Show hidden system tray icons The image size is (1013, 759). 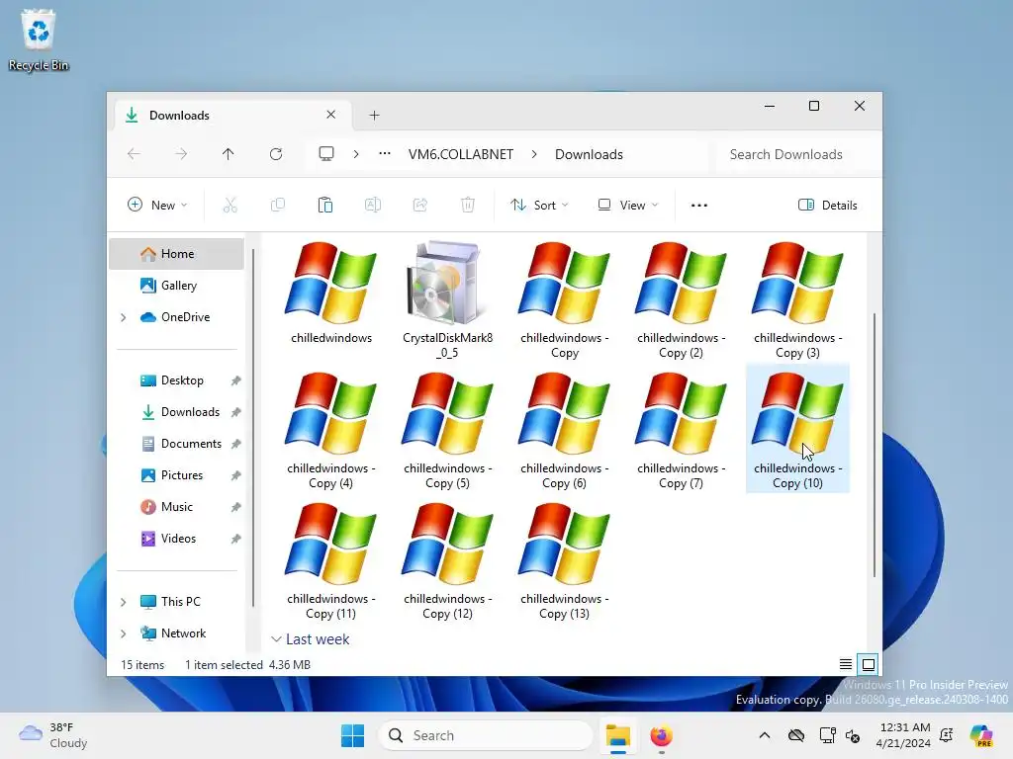click(765, 735)
